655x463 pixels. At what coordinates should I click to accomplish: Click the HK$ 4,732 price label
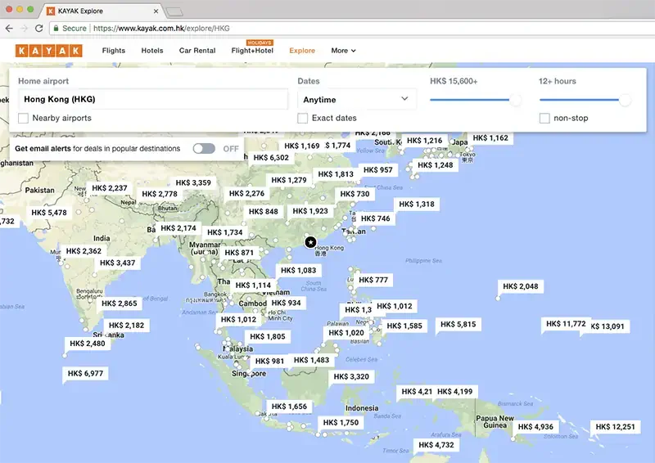436,445
